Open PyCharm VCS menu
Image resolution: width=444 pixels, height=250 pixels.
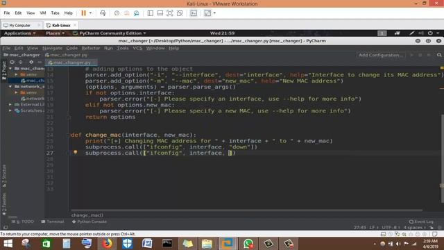[x=137, y=48]
